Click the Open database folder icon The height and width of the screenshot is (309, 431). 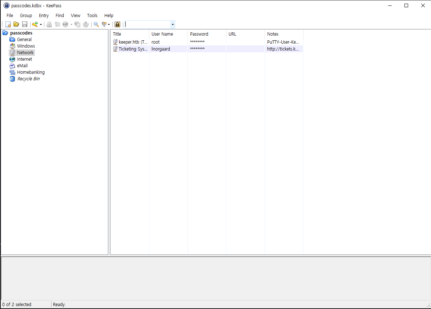click(16, 24)
